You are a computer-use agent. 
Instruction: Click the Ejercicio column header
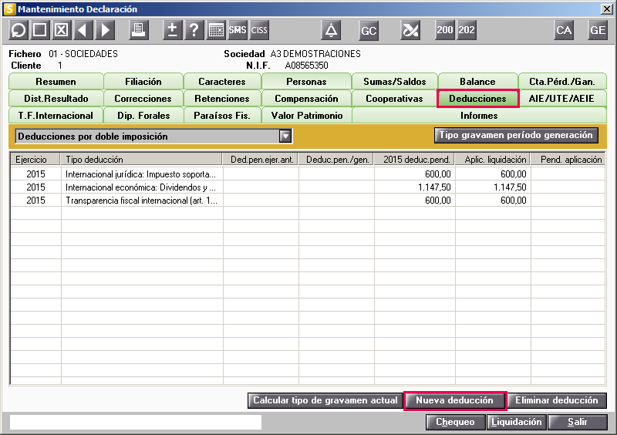pyautogui.click(x=35, y=160)
